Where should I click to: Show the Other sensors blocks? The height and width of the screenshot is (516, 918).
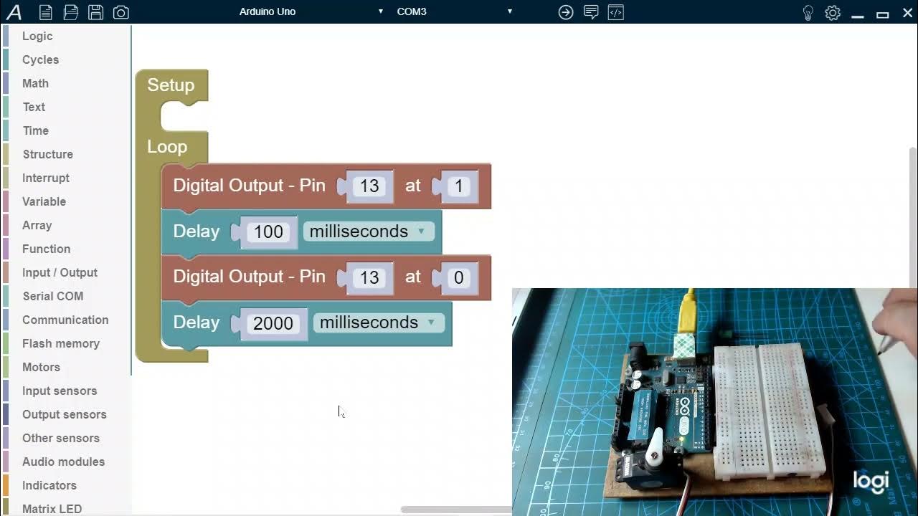tap(61, 438)
